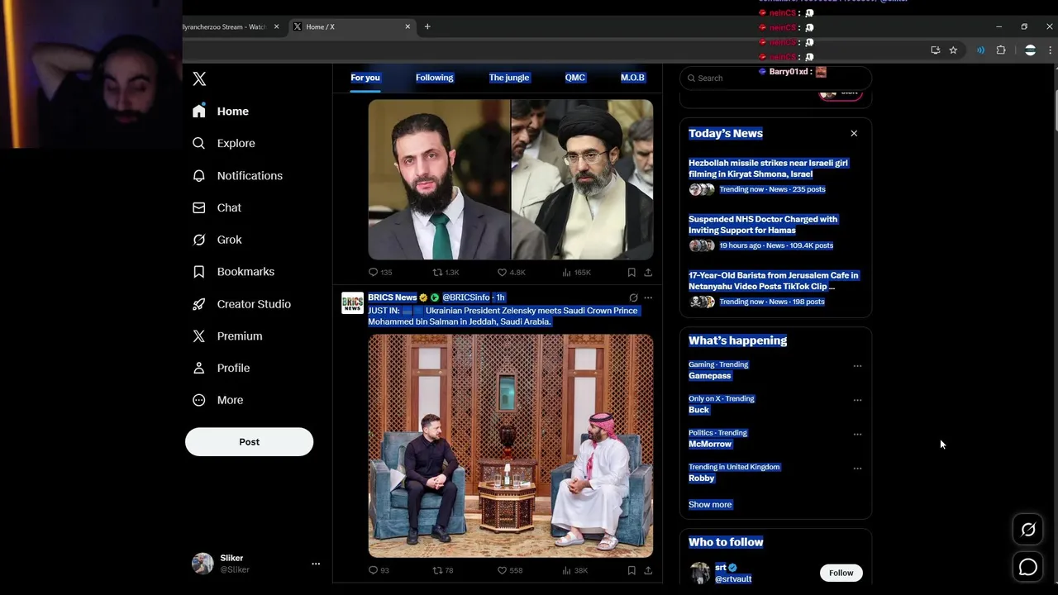Click Grok icon on BRICS News post
This screenshot has height=595, width=1058.
633,297
